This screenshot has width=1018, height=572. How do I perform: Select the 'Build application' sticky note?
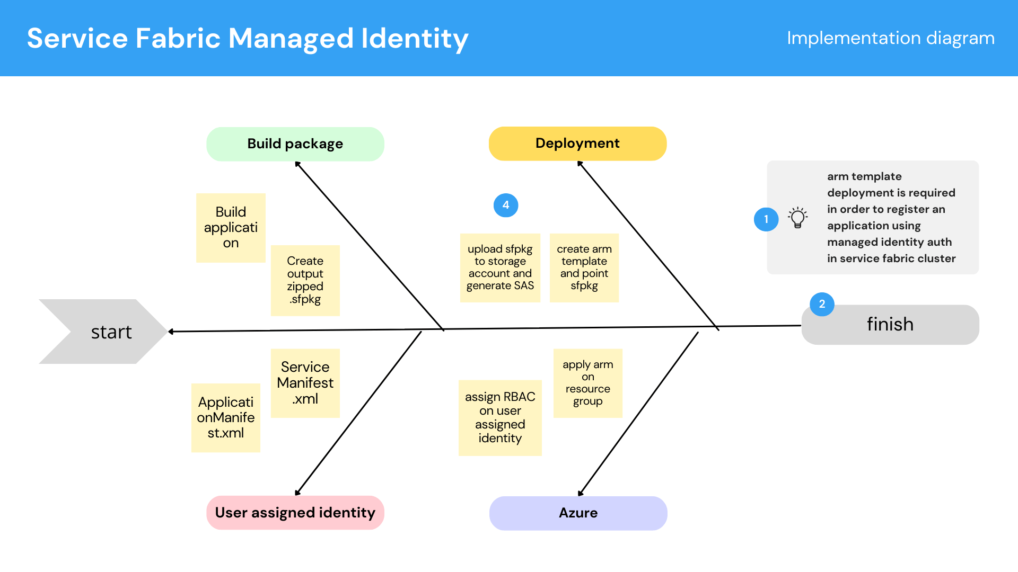[231, 228]
